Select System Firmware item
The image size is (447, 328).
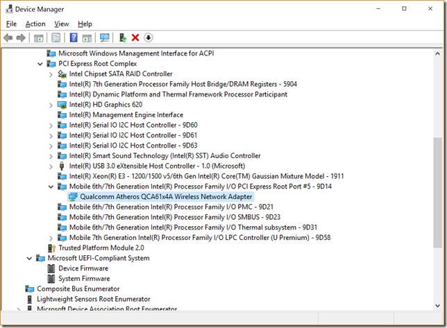(84, 279)
